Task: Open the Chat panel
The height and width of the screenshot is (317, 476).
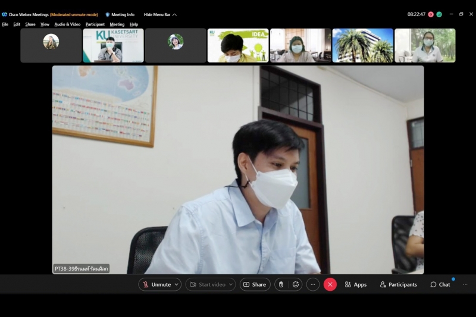Action: point(440,284)
